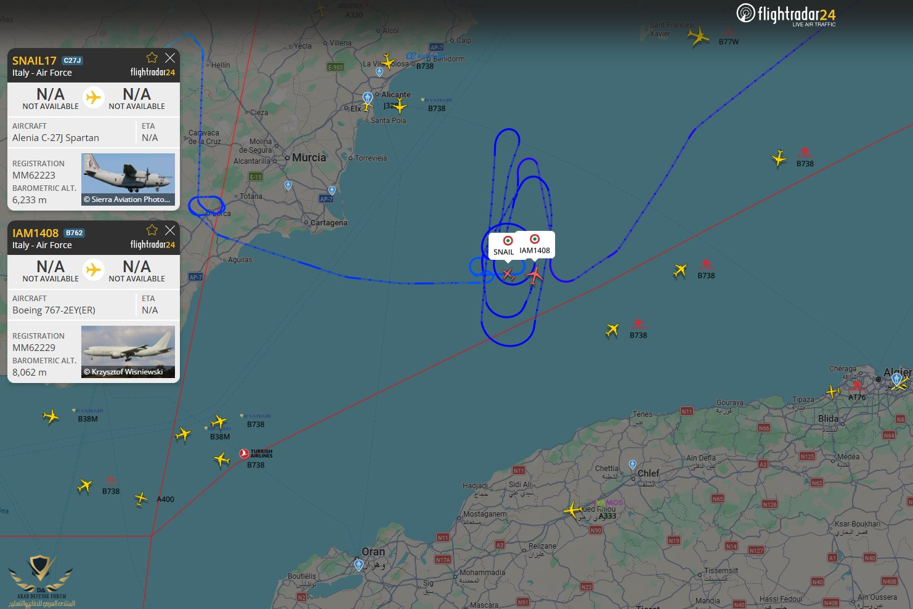Click the Flightradar24 logo
Image resolution: width=913 pixels, height=609 pixels.
coord(786,15)
